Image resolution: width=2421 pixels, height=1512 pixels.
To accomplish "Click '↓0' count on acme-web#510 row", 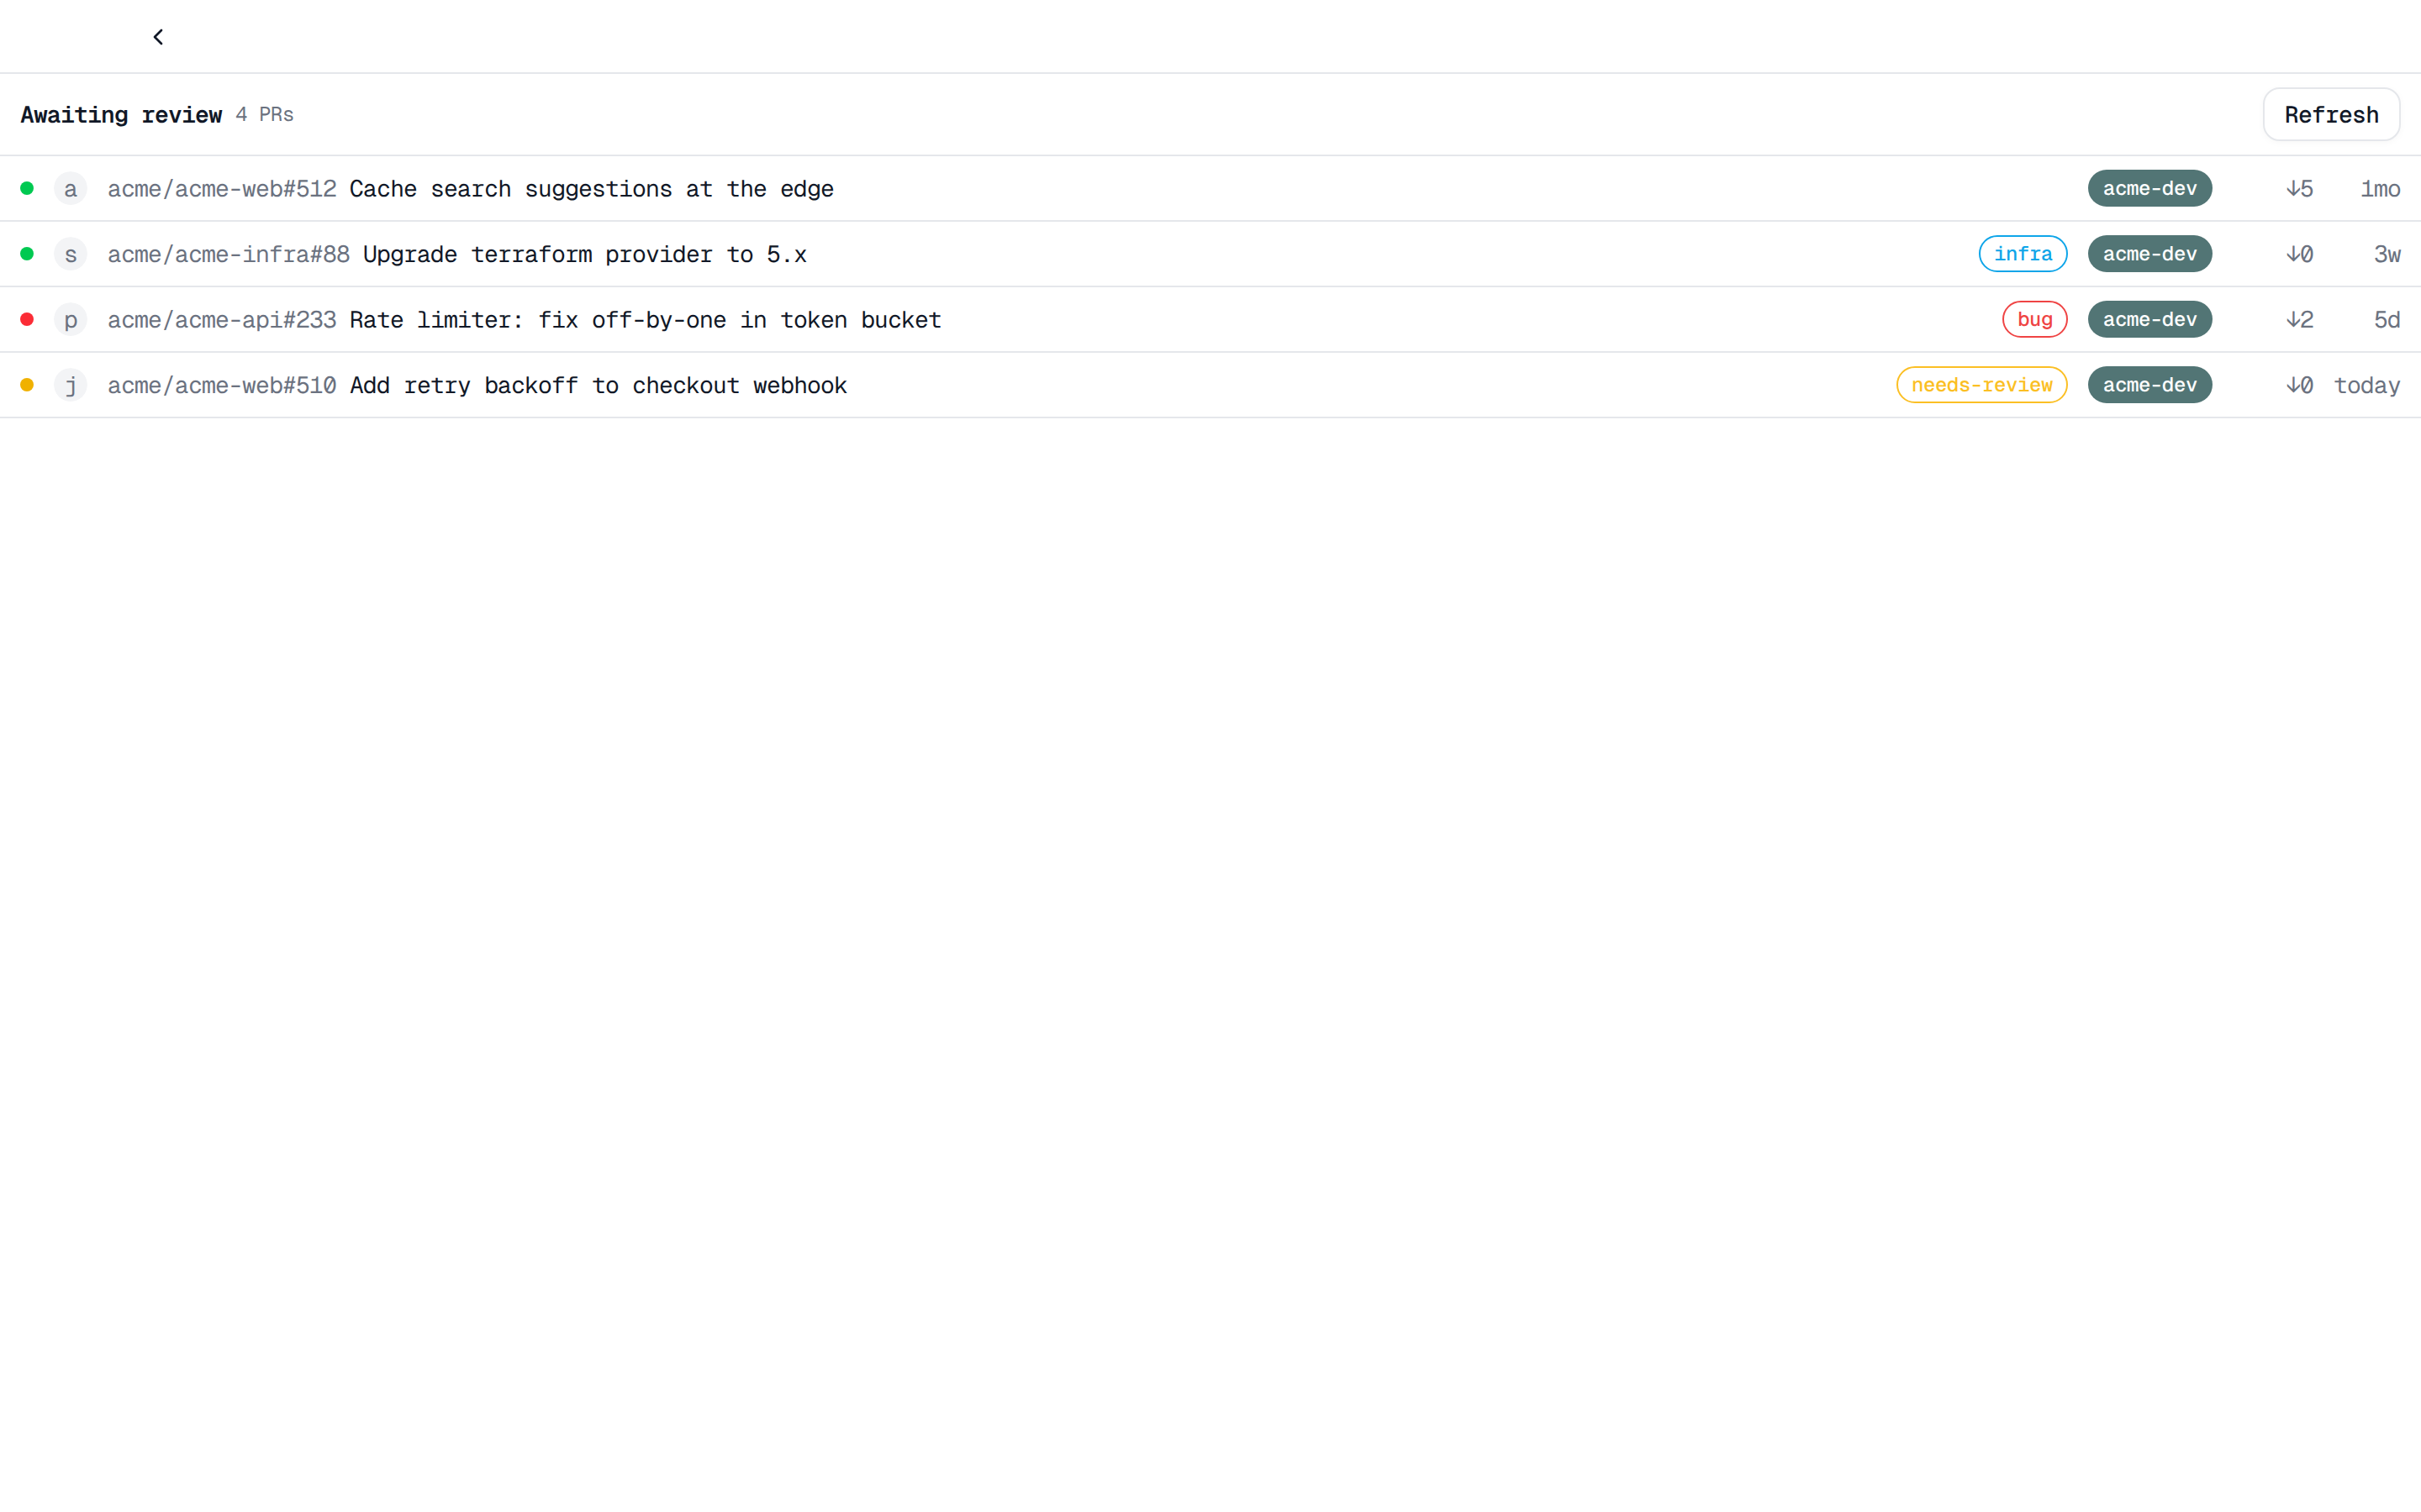I will (2299, 385).
